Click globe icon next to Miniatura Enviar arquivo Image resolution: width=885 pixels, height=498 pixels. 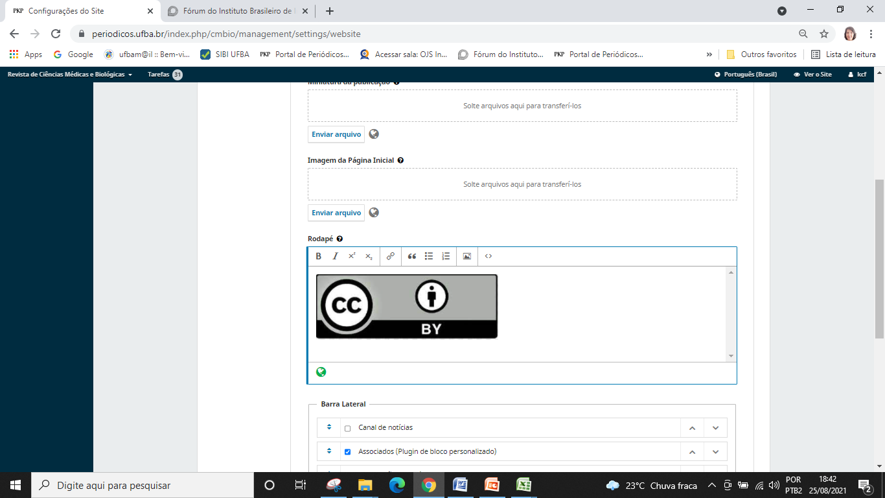point(374,134)
